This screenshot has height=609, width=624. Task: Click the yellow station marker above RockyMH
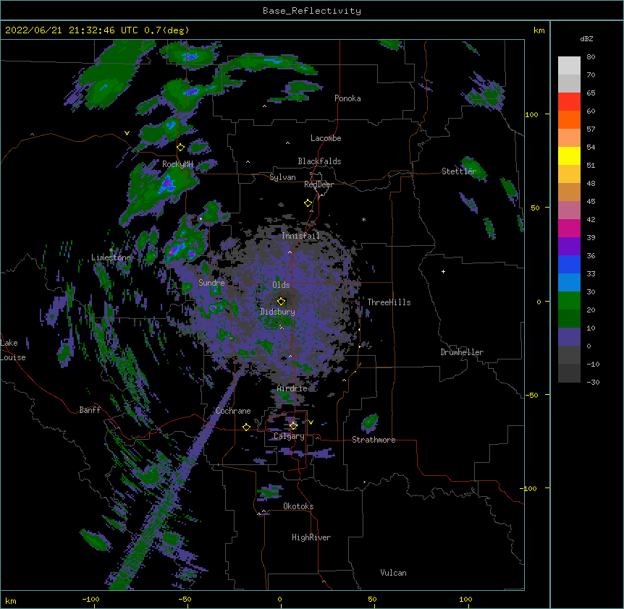coord(180,148)
